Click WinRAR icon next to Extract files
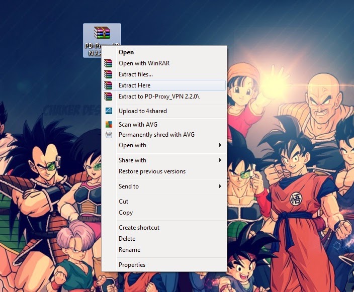354x292 pixels. [x=108, y=74]
